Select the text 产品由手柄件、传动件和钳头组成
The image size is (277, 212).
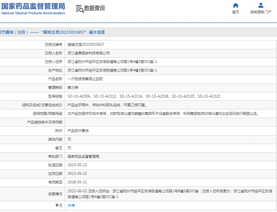pos(94,105)
